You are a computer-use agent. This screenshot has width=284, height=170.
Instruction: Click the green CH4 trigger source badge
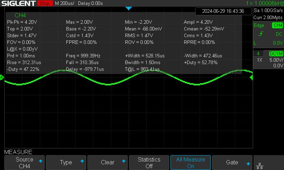point(277,25)
